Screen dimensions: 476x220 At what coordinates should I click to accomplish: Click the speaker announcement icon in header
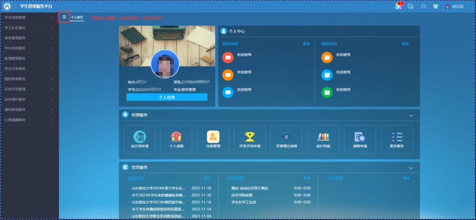click(423, 6)
